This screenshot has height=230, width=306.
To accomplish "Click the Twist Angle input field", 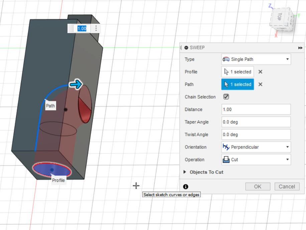I will coord(256,135).
